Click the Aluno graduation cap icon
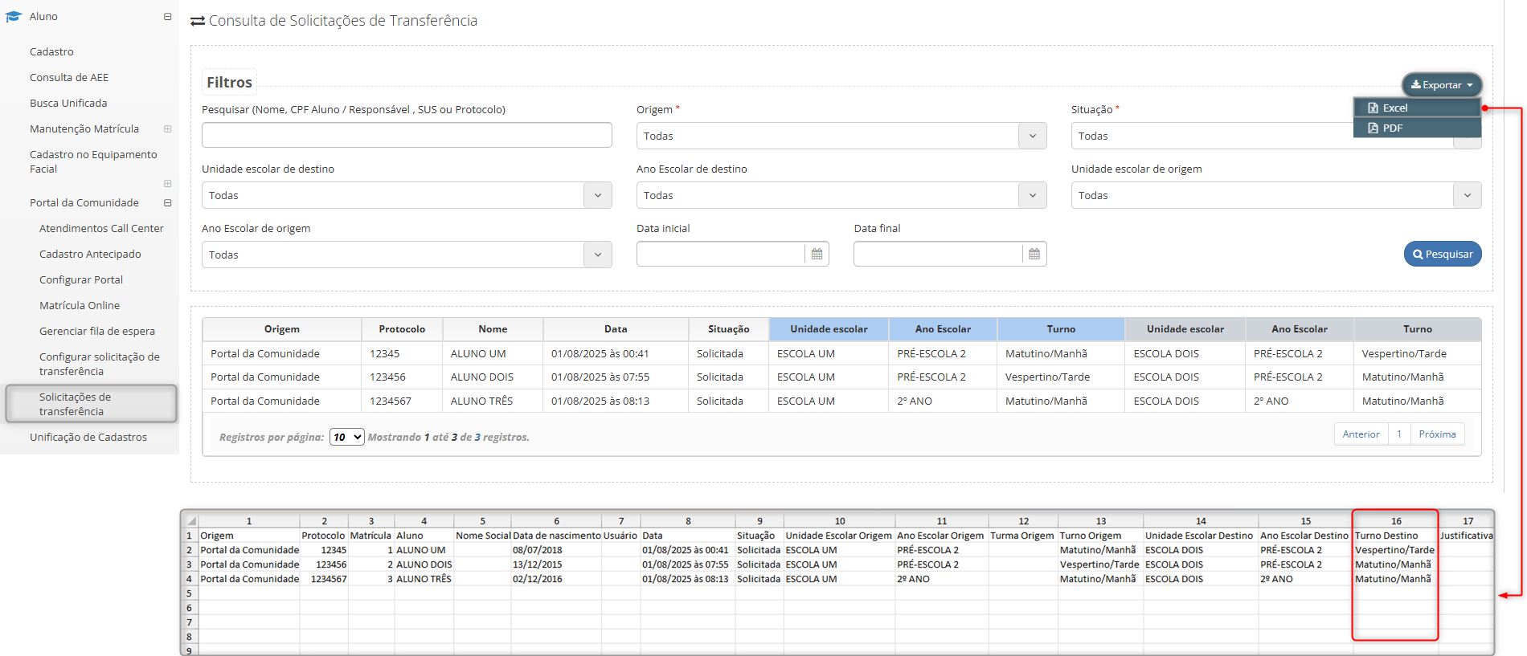This screenshot has width=1527, height=656. pyautogui.click(x=13, y=17)
